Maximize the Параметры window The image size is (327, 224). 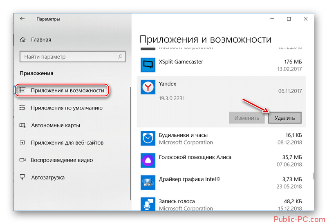point(289,19)
